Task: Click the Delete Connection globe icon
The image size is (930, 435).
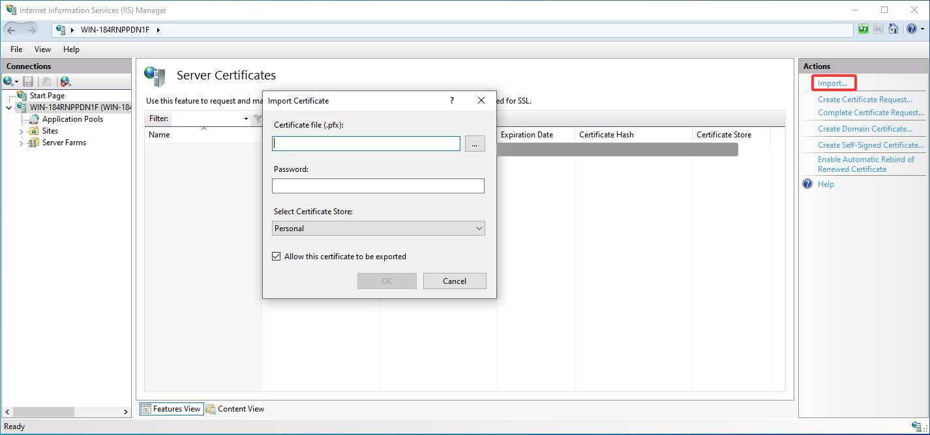Action: 65,81
